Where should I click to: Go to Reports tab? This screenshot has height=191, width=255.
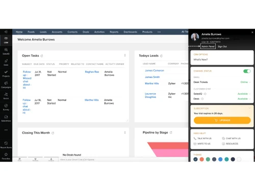click(114, 32)
